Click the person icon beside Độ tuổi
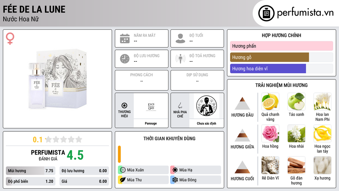This screenshot has width=339, height=191. (180, 38)
